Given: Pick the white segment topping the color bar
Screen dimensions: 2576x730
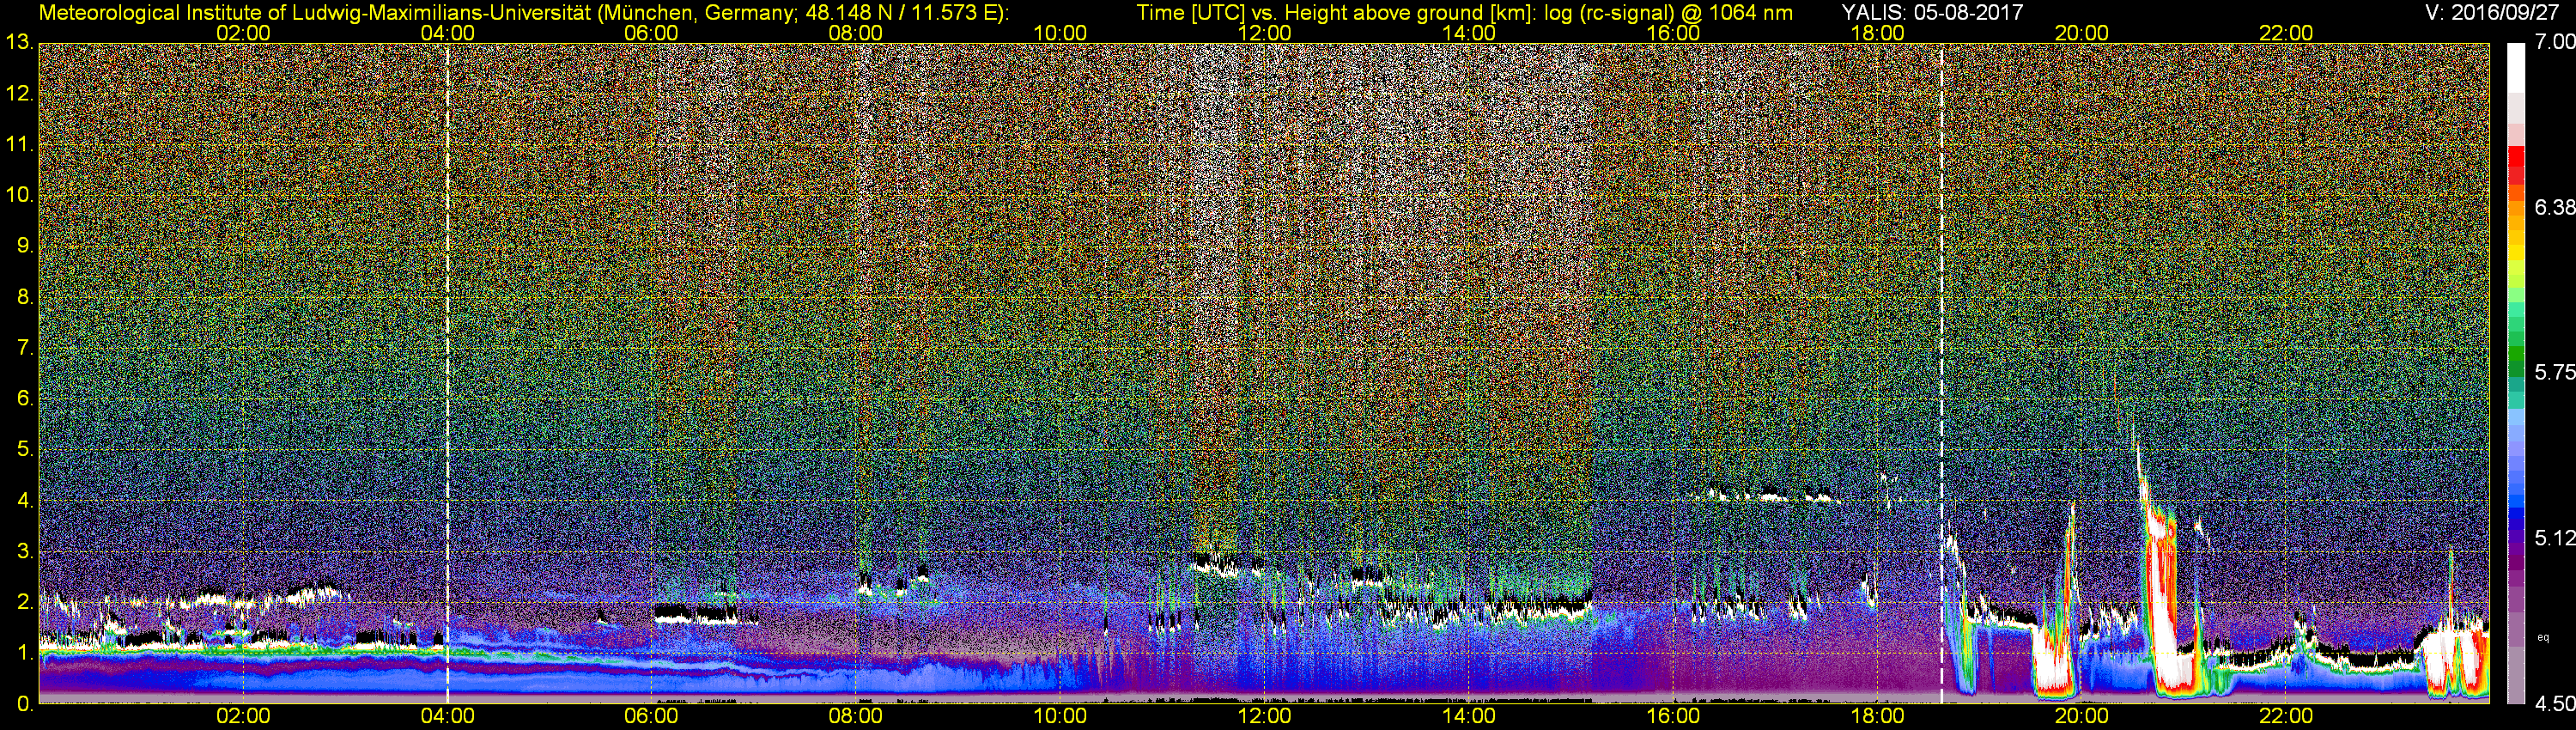Looking at the screenshot, I should (x=2516, y=69).
